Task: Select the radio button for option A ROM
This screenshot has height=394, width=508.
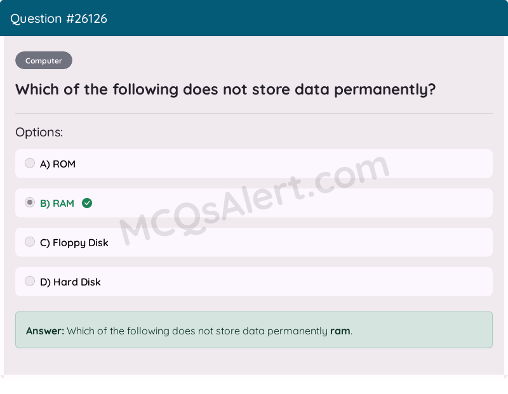Action: click(30, 163)
